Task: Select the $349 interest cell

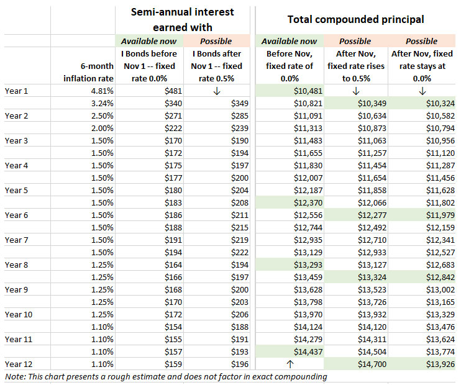Action: coord(239,103)
